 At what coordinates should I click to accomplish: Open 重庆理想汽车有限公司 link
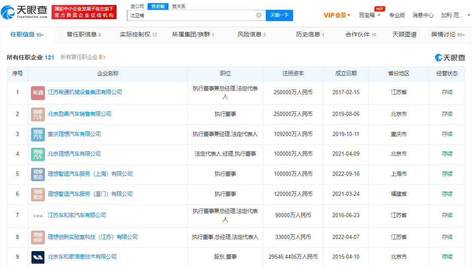click(x=74, y=134)
